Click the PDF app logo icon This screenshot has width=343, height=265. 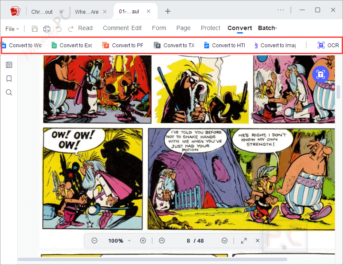[x=15, y=11]
